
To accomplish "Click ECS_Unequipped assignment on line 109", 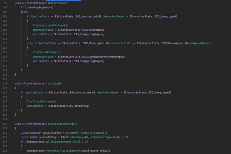I will coord(94,30).
